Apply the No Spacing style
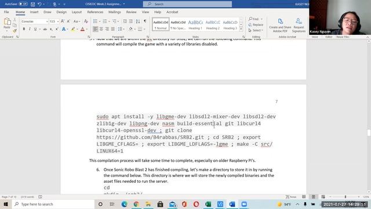Viewport: 371px width, 209px height. point(178,24)
